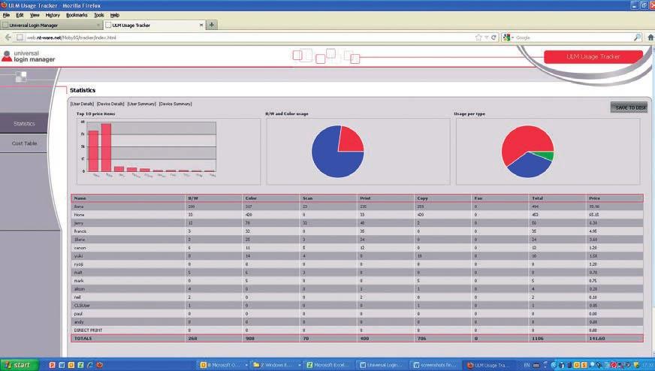The height and width of the screenshot is (371, 655).
Task: Select the 'mark' row name
Action: pos(79,281)
